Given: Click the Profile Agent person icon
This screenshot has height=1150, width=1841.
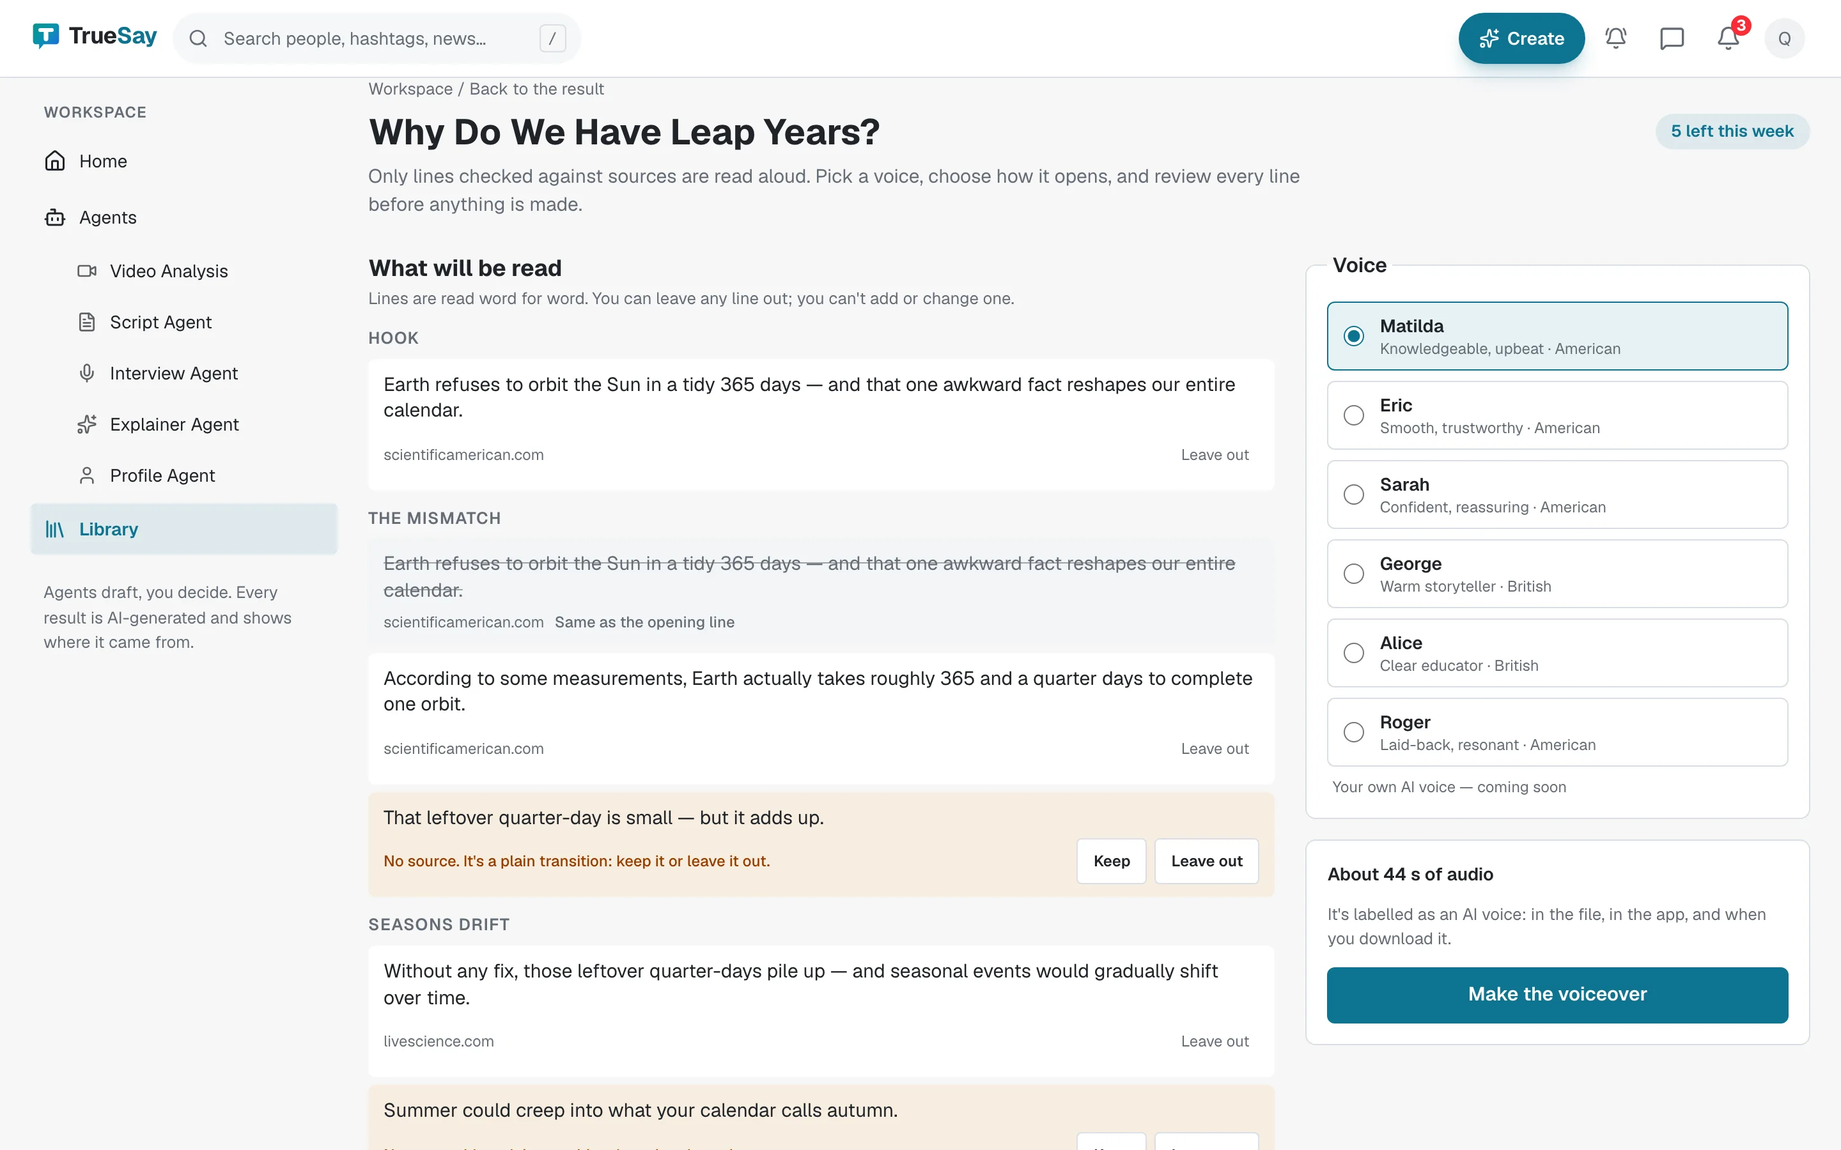Looking at the screenshot, I should pyautogui.click(x=87, y=475).
